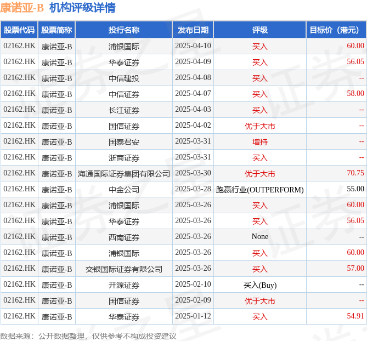Click the 康诺亚-B title text
The width and height of the screenshot is (367, 341).
pos(22,8)
